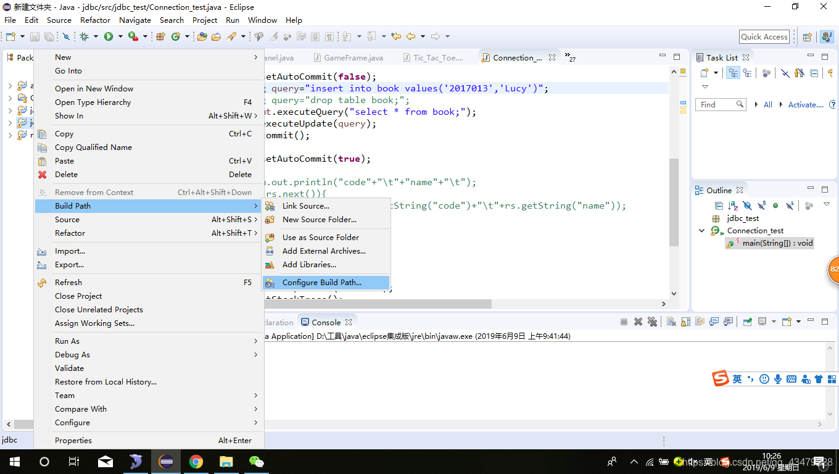The width and height of the screenshot is (839, 474).
Task: Click the Open Perspective icon
Action: coord(807,37)
